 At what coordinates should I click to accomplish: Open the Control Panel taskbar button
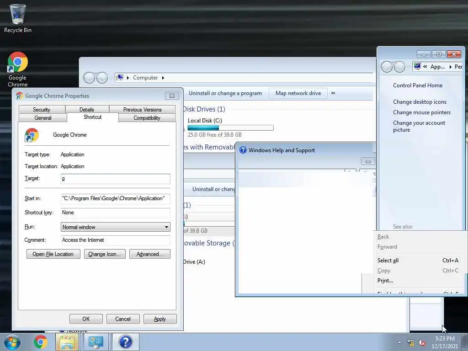(x=96, y=342)
